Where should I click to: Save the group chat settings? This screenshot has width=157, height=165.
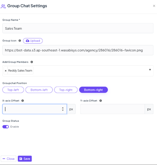coord(25,159)
